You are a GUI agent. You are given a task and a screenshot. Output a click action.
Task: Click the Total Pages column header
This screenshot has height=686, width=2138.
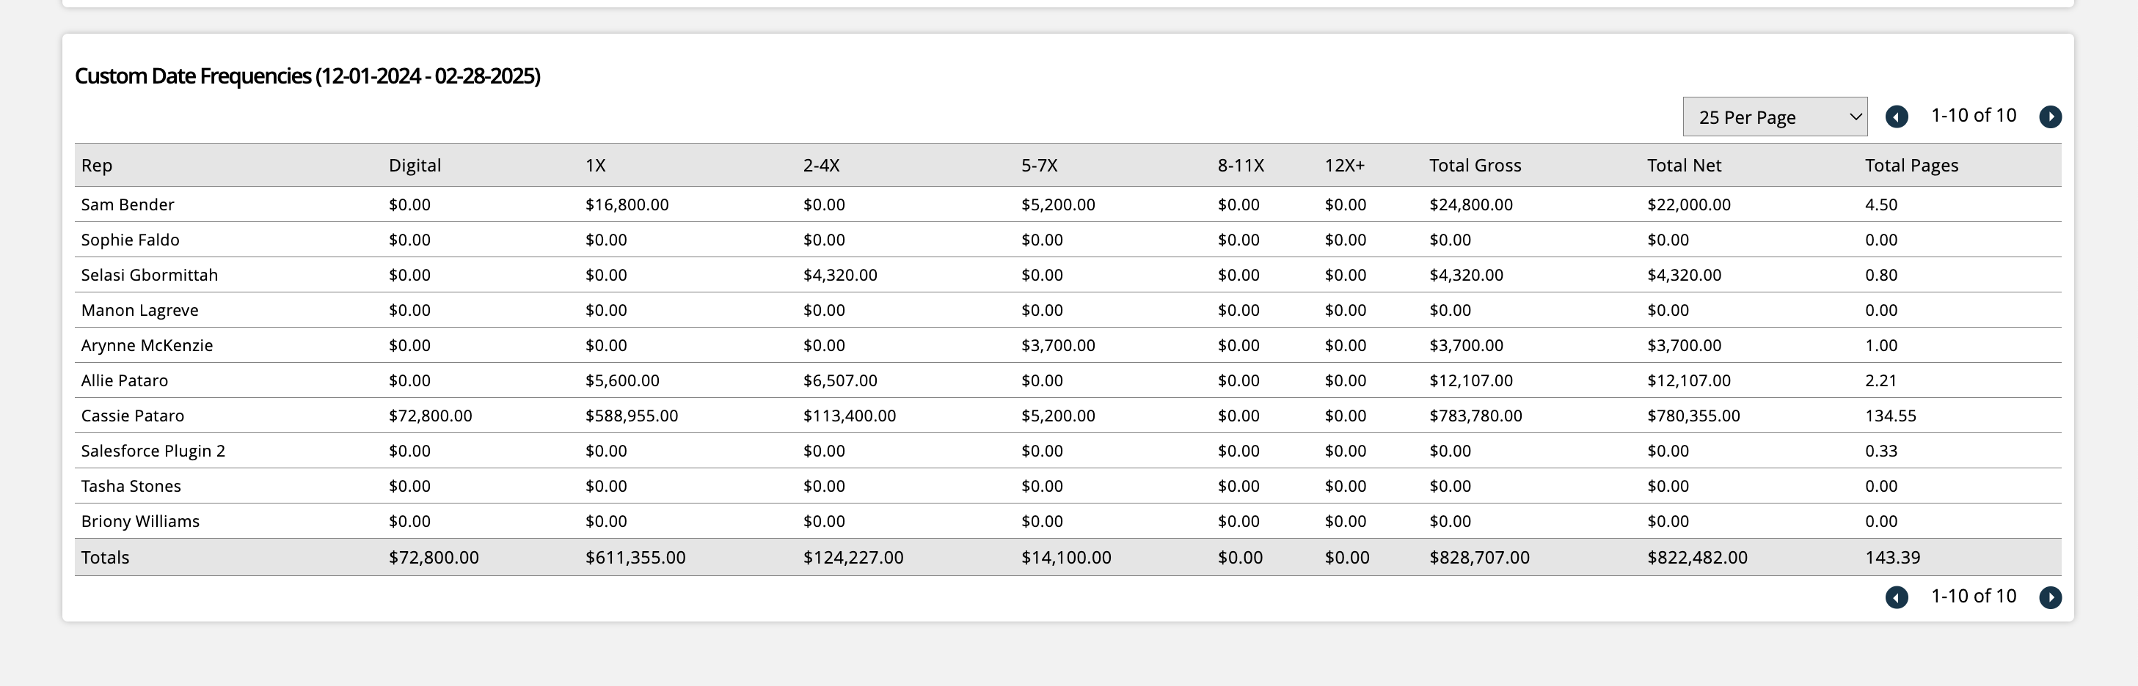pos(1911,165)
